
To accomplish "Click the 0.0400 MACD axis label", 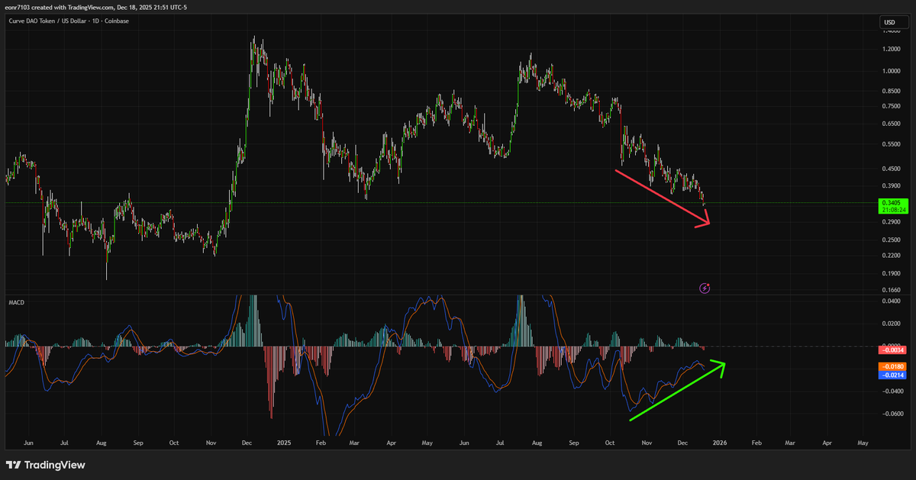I will pos(890,301).
